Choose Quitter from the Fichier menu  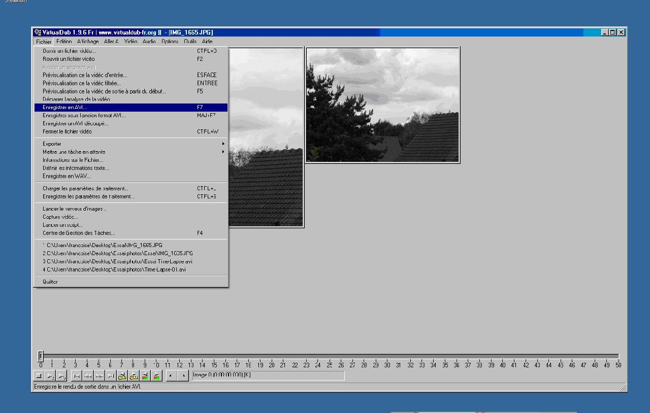131,282
